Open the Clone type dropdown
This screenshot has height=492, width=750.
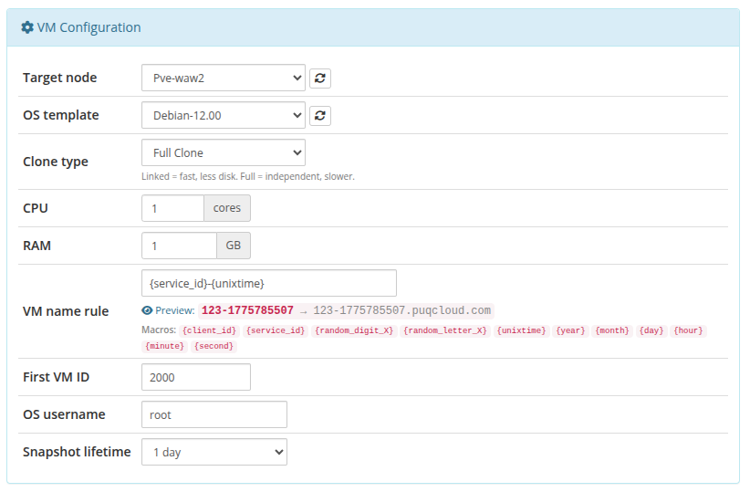coord(224,152)
